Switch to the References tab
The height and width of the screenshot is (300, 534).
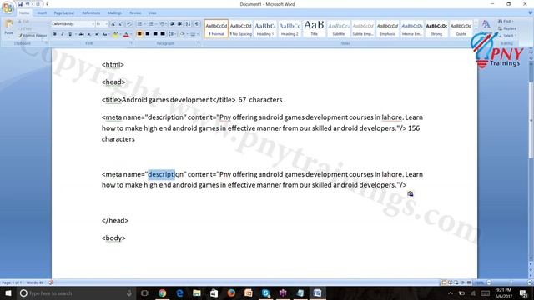click(91, 13)
